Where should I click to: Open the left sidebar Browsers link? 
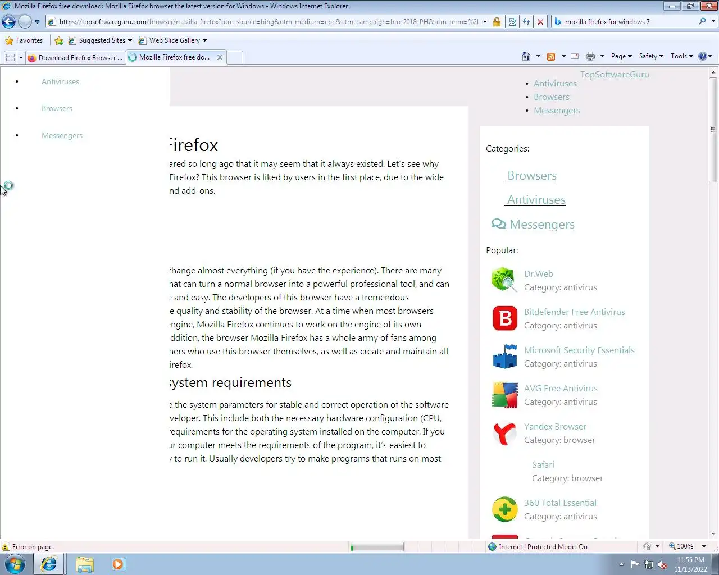coord(57,108)
